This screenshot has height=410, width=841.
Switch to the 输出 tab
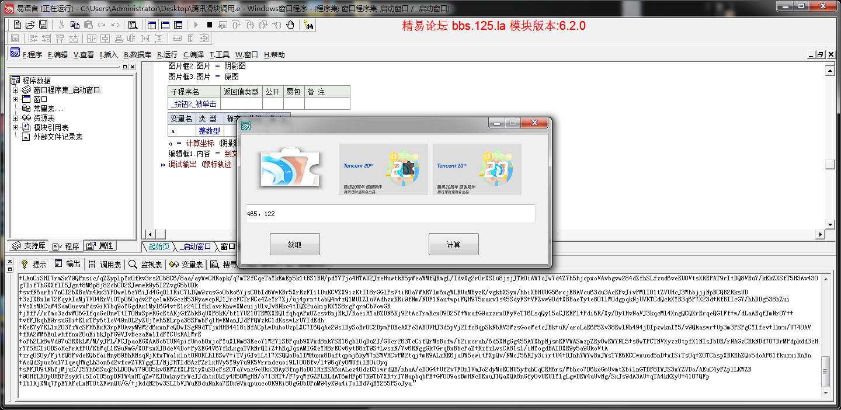[68, 264]
